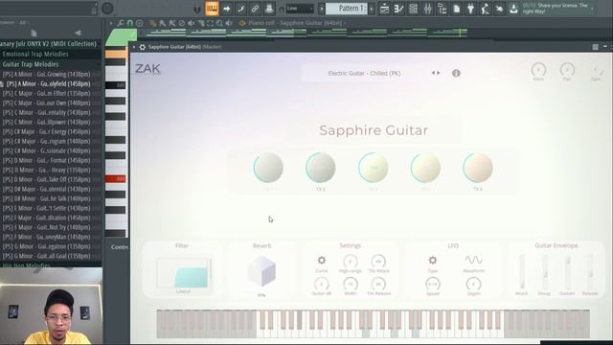This screenshot has height=345, width=613.
Task: Click the Filter cutoff display
Action: [183, 273]
